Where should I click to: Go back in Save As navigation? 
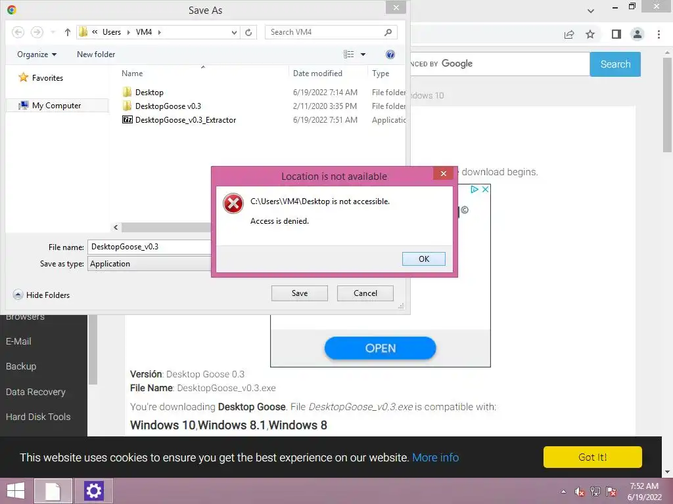pyautogui.click(x=18, y=32)
